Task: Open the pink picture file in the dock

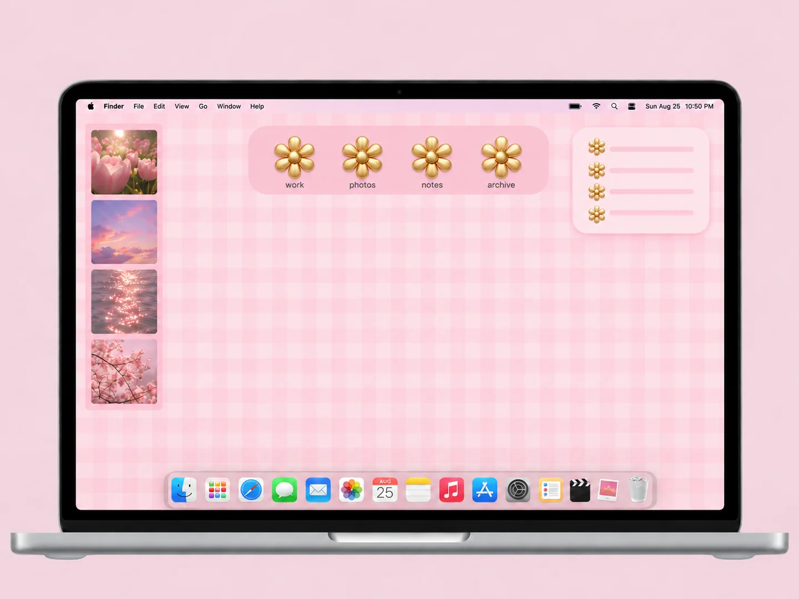Action: pos(608,490)
